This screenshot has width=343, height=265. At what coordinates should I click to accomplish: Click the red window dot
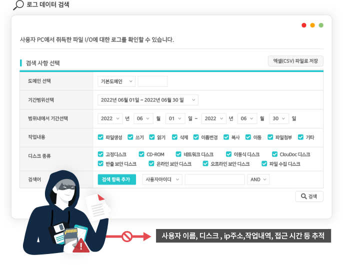click(304, 25)
